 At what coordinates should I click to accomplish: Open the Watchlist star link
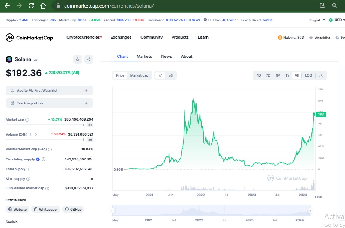point(319,38)
